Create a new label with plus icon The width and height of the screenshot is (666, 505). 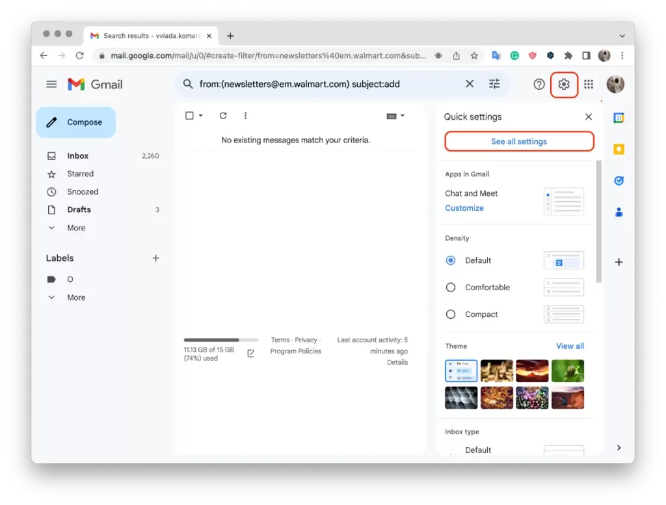155,258
